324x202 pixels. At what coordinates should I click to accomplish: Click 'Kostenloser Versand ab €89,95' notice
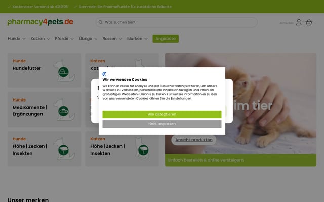pyautogui.click(x=40, y=7)
